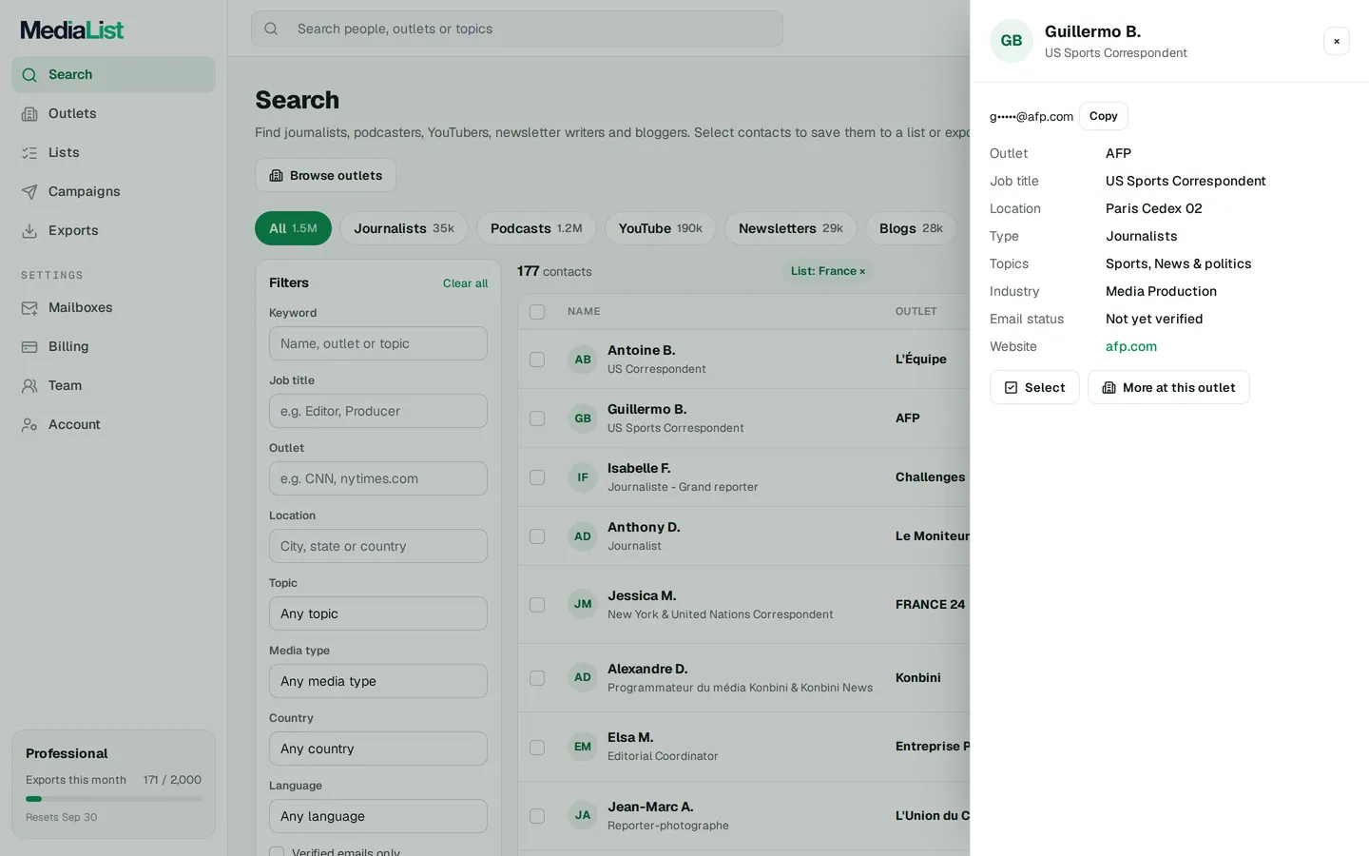Screen dimensions: 1369x856
Task: Click the Team people icon
Action: [x=29, y=385]
